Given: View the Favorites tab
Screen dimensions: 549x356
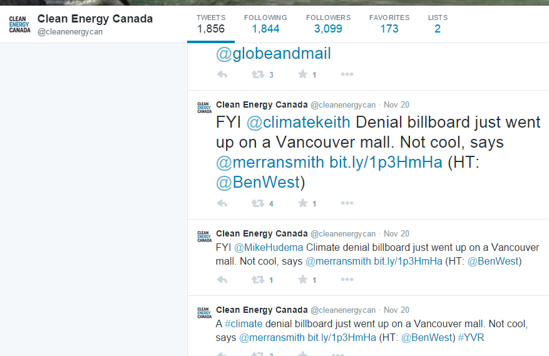Looking at the screenshot, I should click(x=389, y=23).
